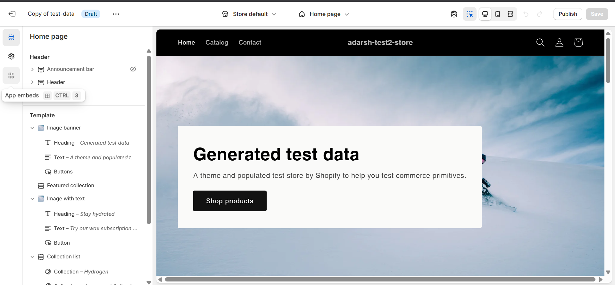Click the cart bag icon in preview
615x285 pixels.
tap(578, 42)
